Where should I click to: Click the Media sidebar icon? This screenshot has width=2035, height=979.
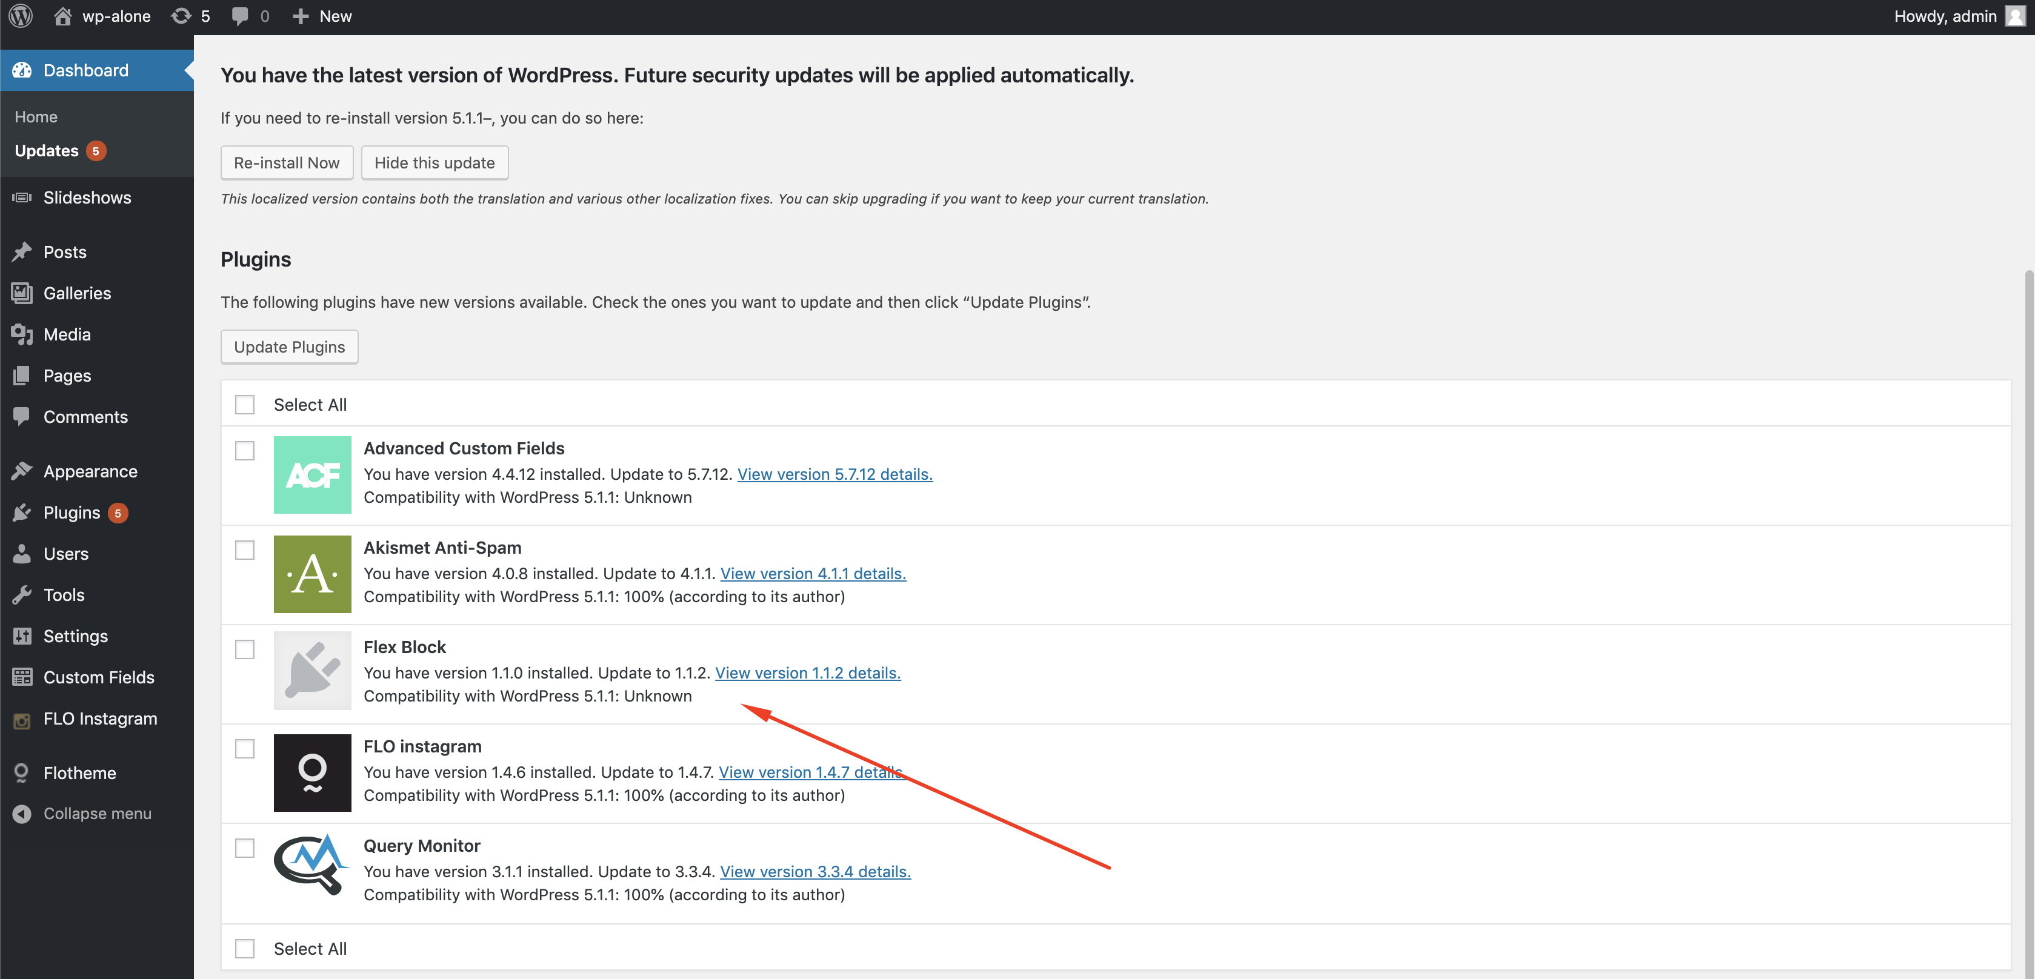[22, 335]
